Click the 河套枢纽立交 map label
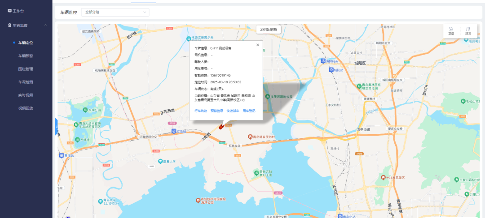 click(x=148, y=136)
